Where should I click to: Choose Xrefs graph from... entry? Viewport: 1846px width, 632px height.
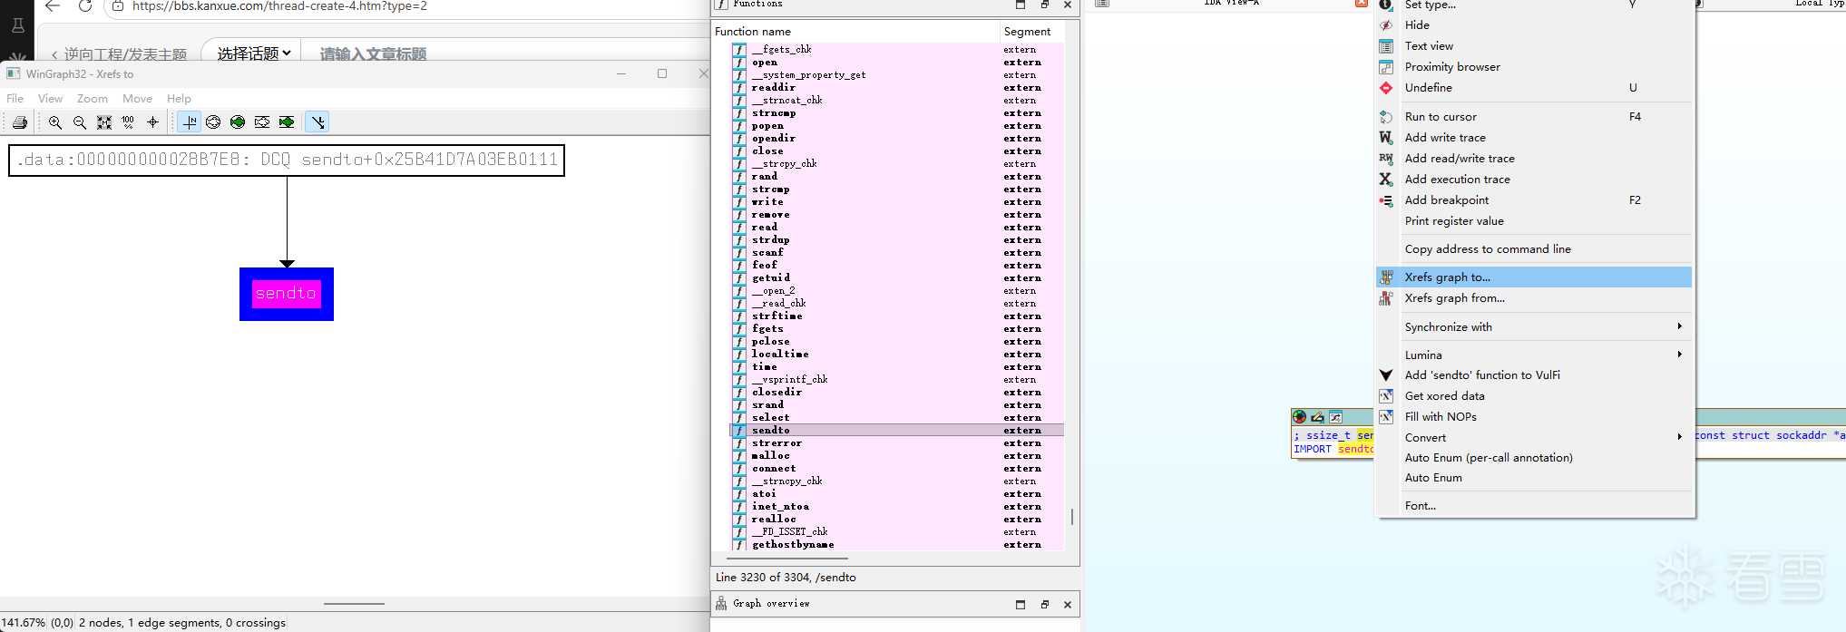click(x=1535, y=298)
